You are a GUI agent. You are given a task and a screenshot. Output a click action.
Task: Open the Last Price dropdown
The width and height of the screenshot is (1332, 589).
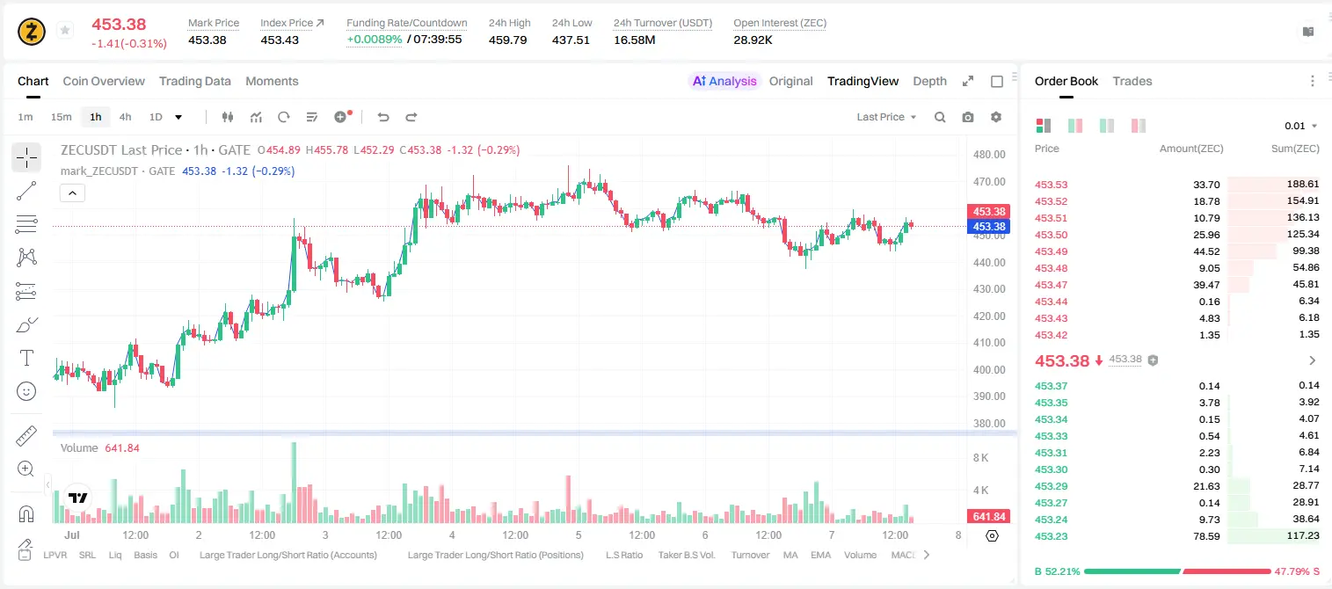(887, 117)
